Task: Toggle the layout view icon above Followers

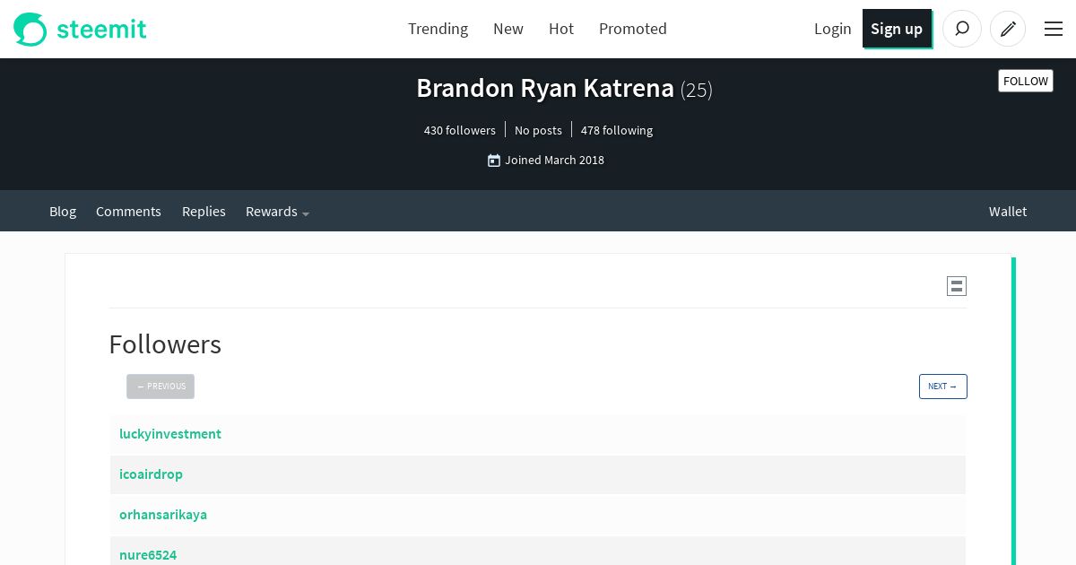Action: [x=957, y=286]
